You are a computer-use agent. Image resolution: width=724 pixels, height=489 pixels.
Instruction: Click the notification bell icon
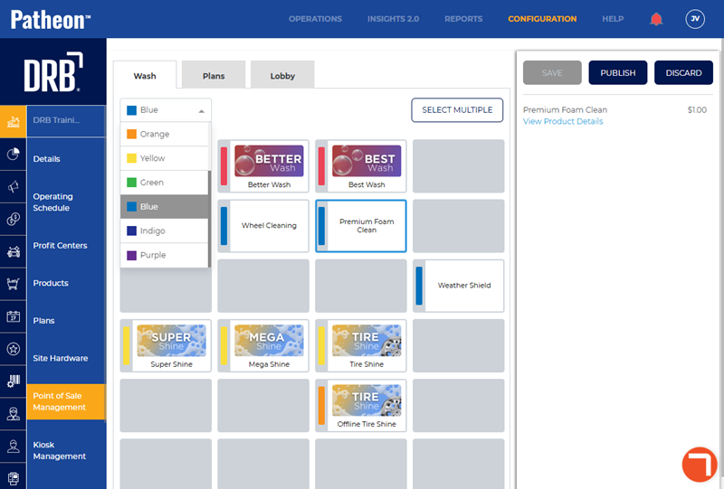coord(656,19)
